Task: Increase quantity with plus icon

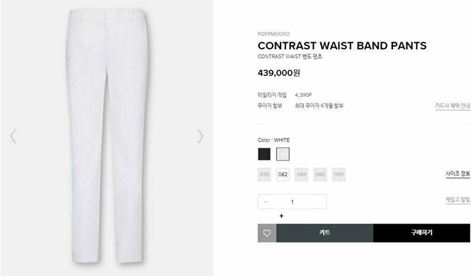Action: click(x=281, y=216)
